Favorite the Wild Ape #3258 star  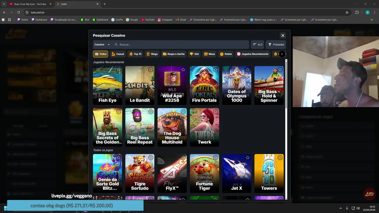(183, 70)
